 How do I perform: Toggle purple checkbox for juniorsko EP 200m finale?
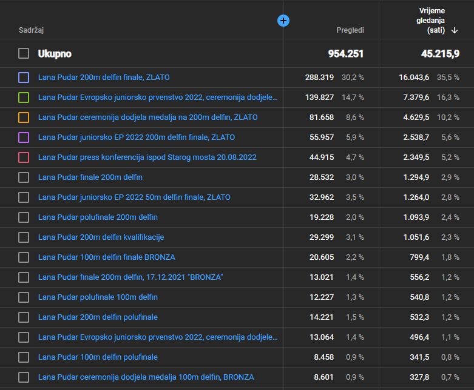24,137
